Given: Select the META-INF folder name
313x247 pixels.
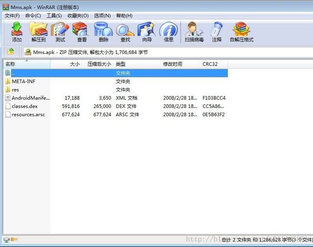Looking at the screenshot, I should [24, 81].
